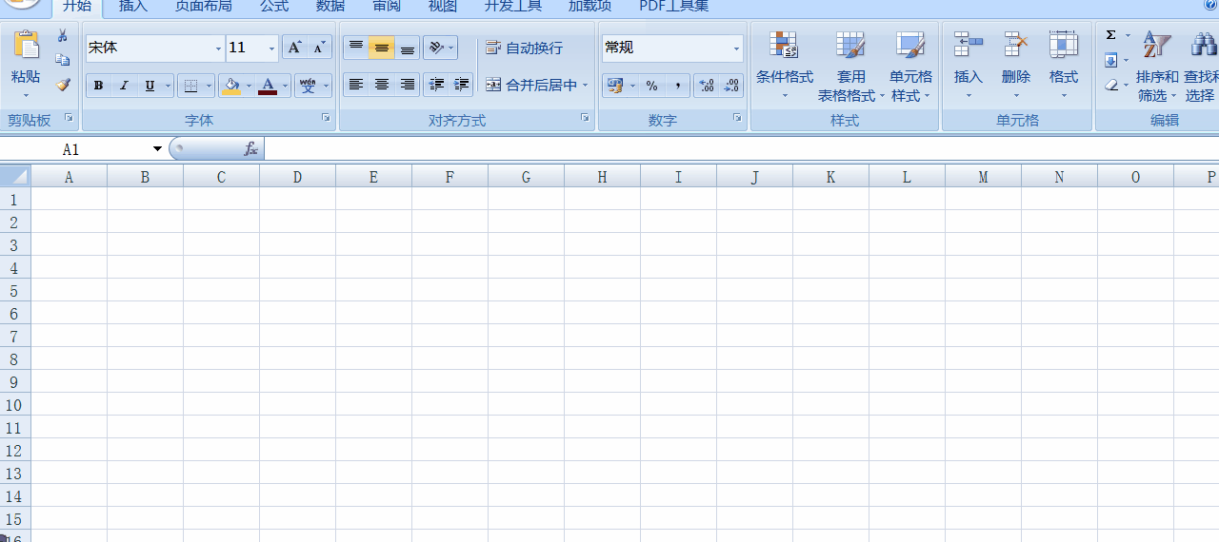The image size is (1219, 542).
Task: Apply comma style number format
Action: click(x=677, y=86)
